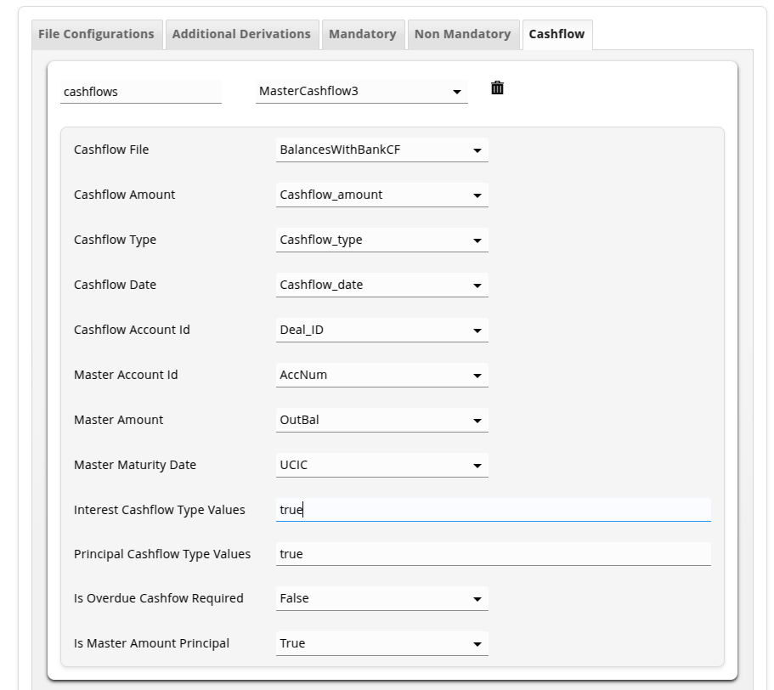Open the Cashflow Amount dropdown
This screenshot has width=774, height=690.
382,195
